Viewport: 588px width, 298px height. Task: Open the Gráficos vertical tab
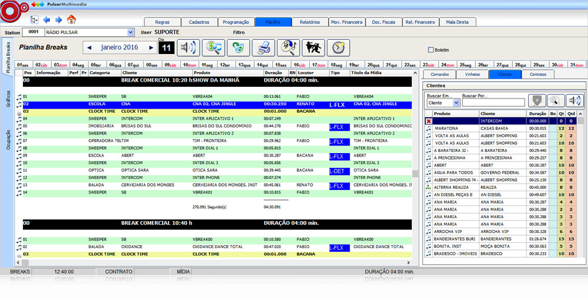[x=8, y=99]
